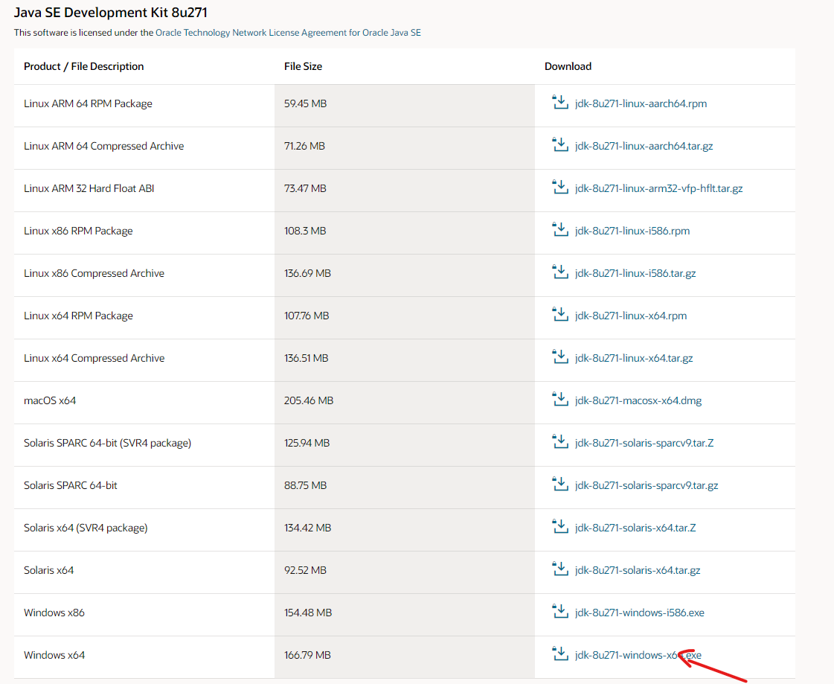
Task: Open the jdk-8u271-linux-i586.tar.gz link
Action: (x=635, y=274)
